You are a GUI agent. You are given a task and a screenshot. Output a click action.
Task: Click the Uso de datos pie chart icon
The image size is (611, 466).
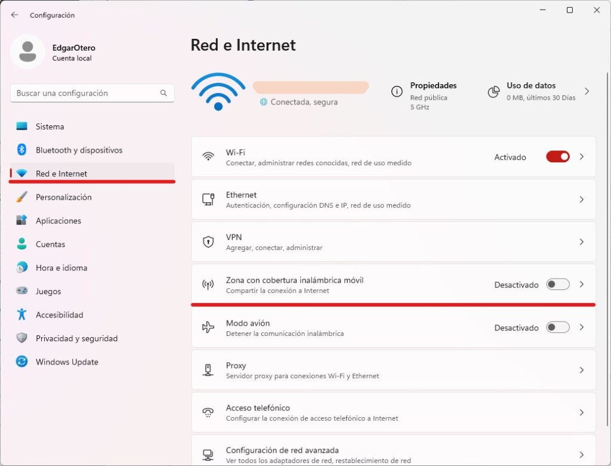point(493,92)
